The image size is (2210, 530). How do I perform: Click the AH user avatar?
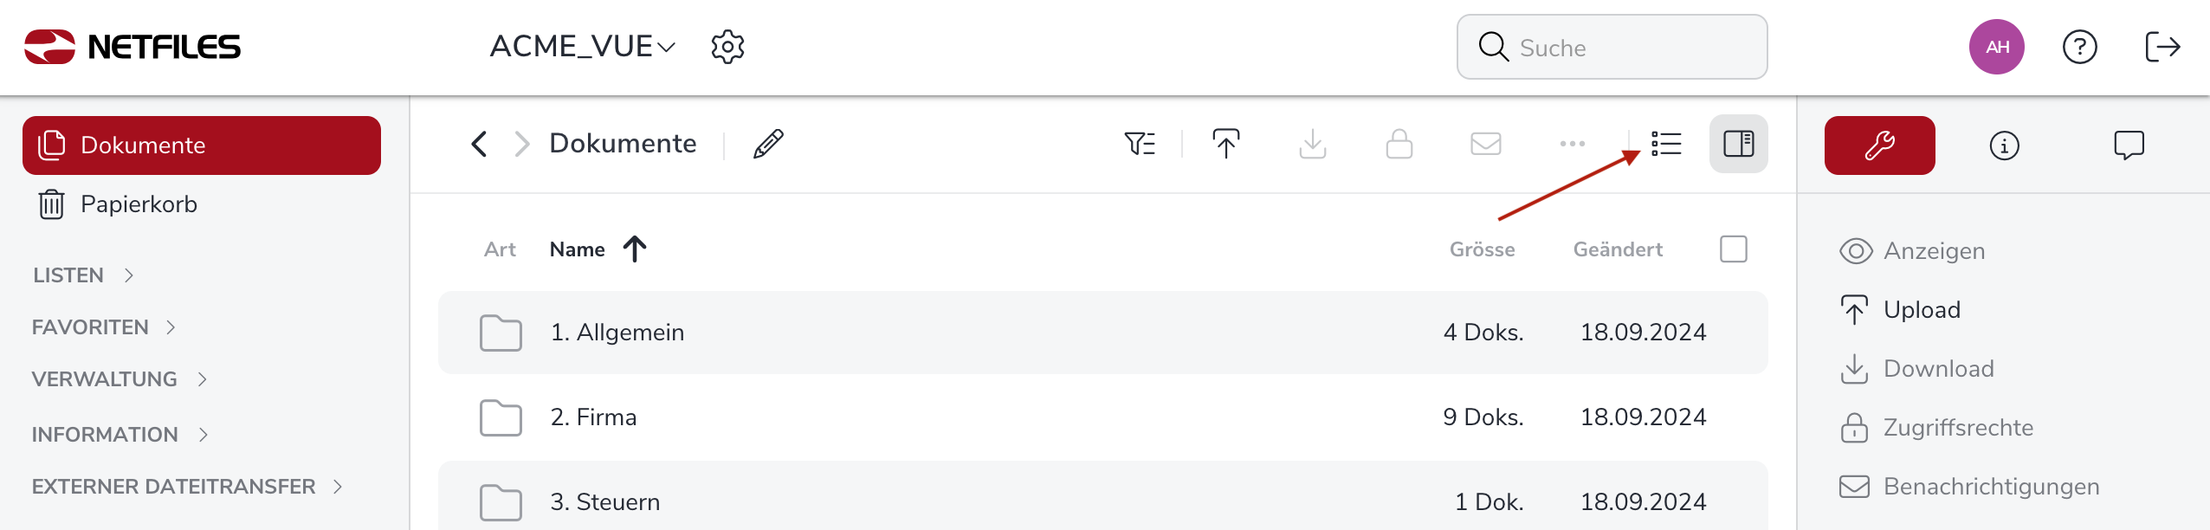[1996, 47]
